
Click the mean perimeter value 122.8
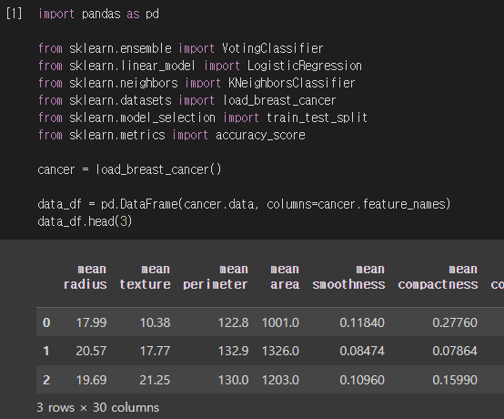(x=234, y=322)
